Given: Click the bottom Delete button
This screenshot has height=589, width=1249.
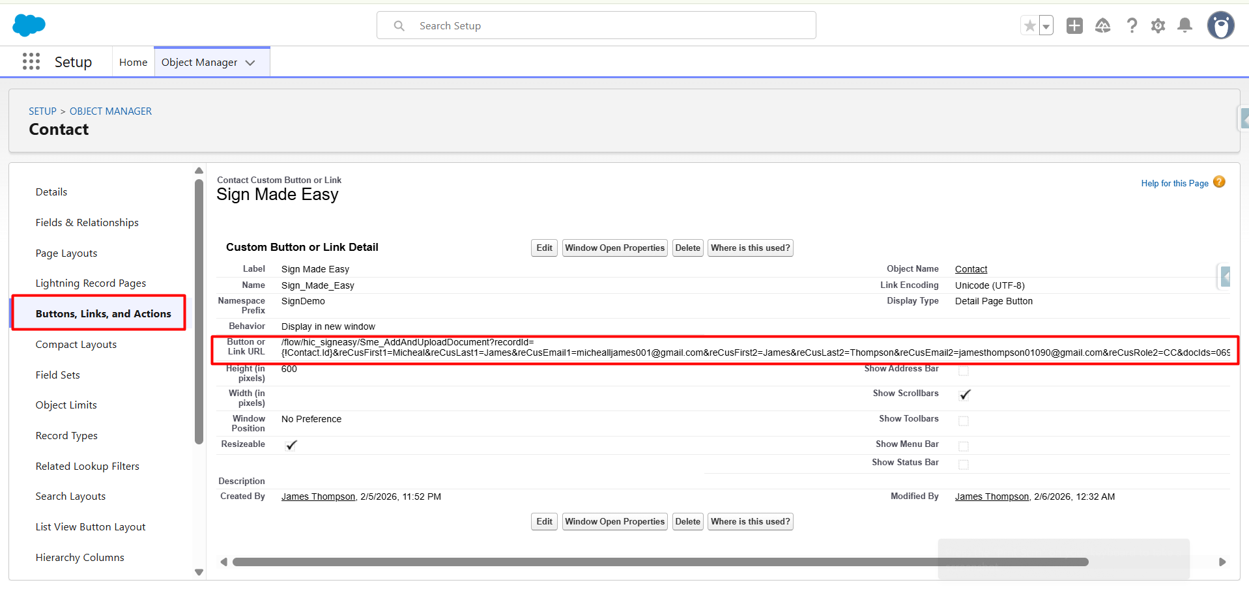Looking at the screenshot, I should pyautogui.click(x=688, y=522).
